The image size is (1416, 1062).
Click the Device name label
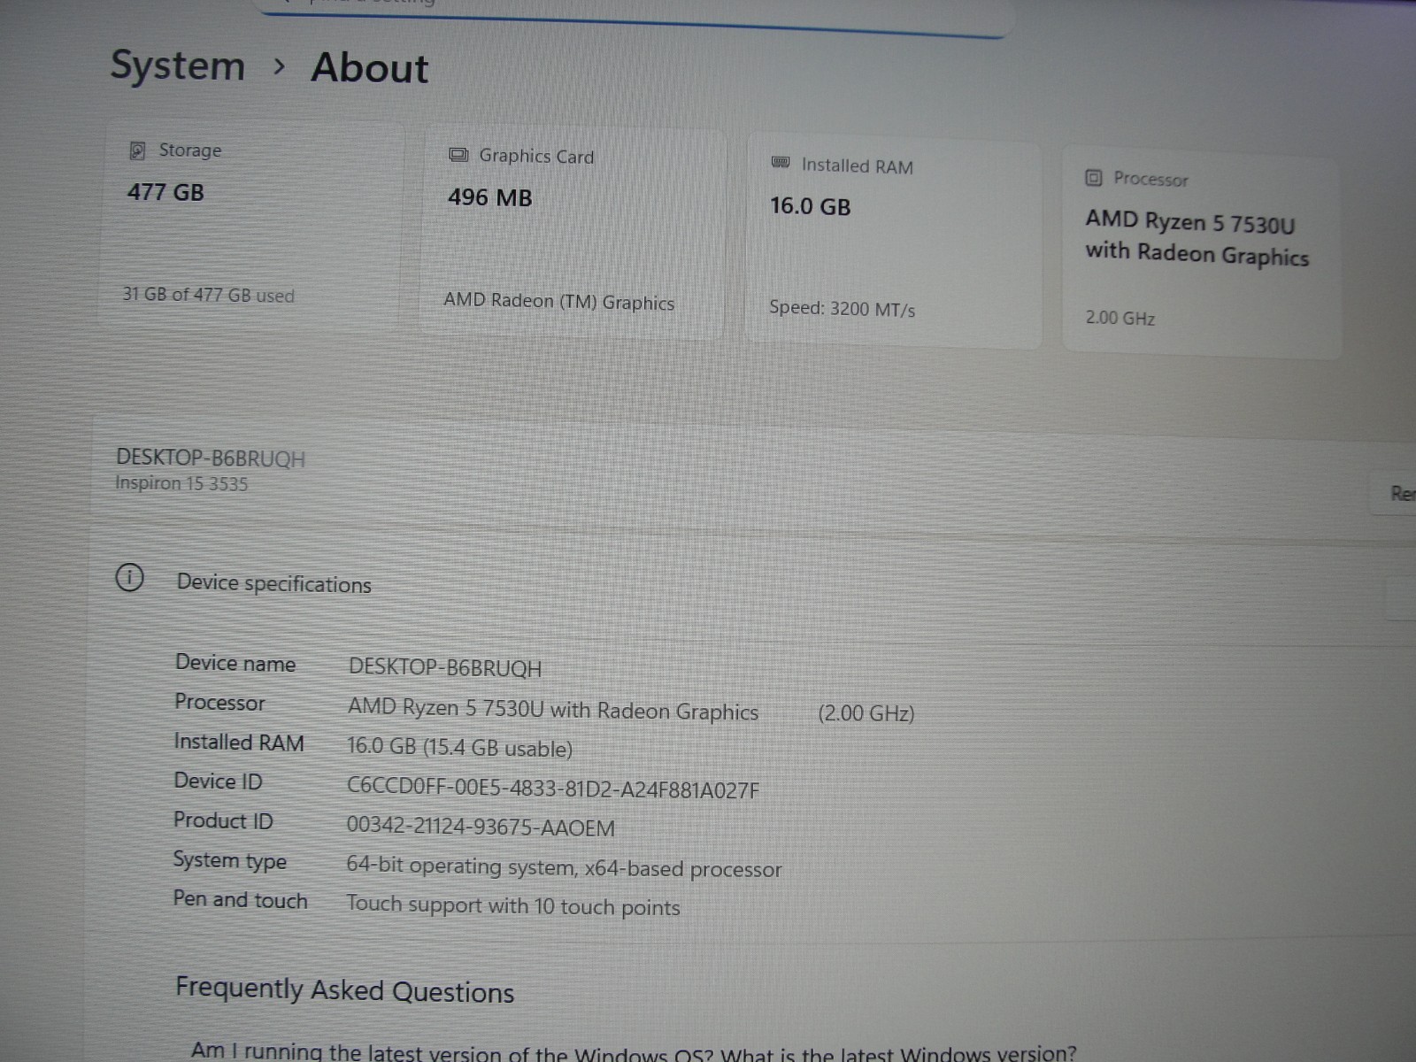[235, 664]
